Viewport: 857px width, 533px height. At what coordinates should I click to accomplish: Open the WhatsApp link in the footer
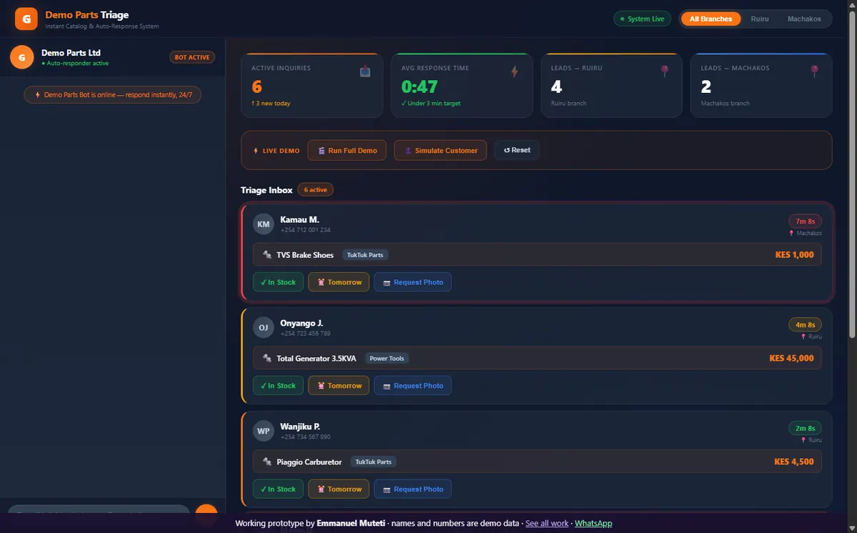coord(593,523)
